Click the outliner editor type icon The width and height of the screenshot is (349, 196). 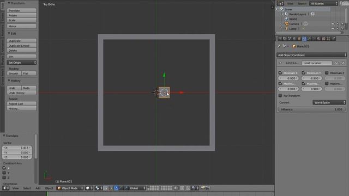[x=280, y=3]
